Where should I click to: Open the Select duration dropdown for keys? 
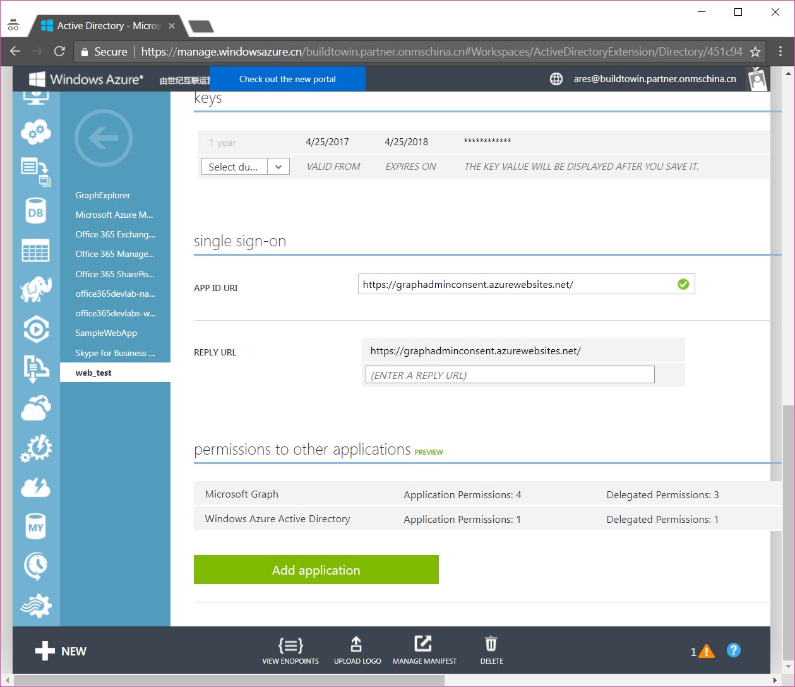tap(245, 166)
